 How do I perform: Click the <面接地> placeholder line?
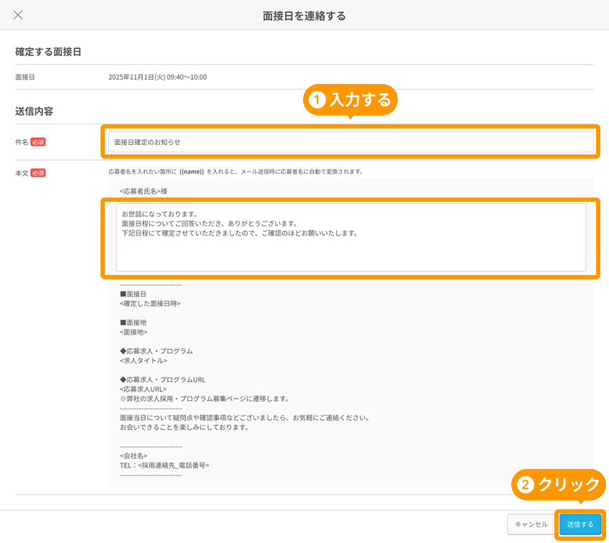tap(134, 332)
